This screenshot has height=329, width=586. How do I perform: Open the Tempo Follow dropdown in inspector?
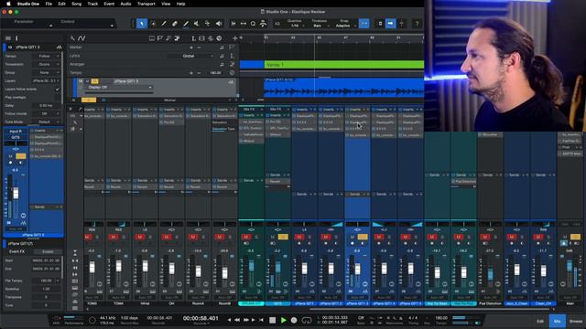(46, 56)
